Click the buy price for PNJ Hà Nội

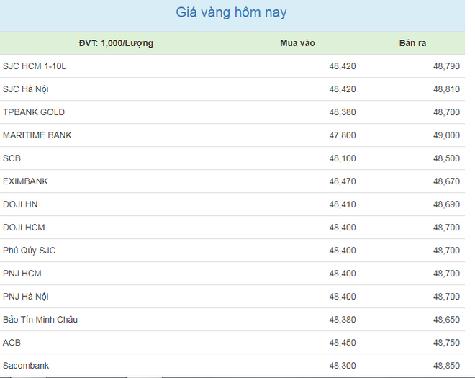(x=343, y=297)
